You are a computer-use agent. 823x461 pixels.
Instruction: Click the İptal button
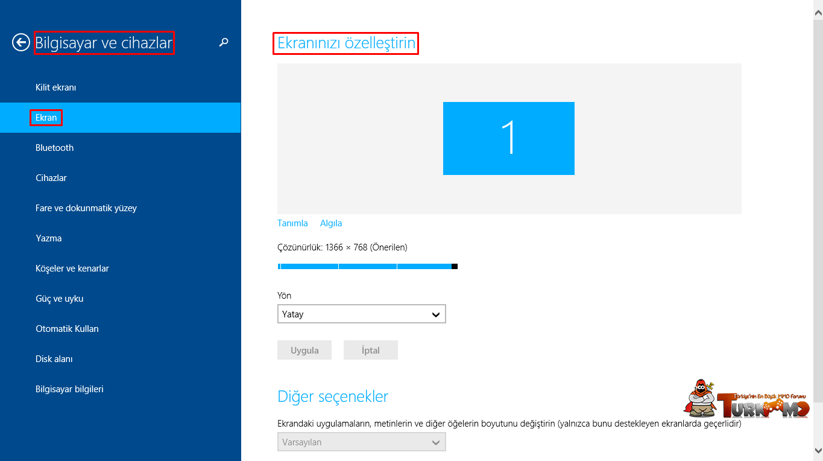point(371,350)
